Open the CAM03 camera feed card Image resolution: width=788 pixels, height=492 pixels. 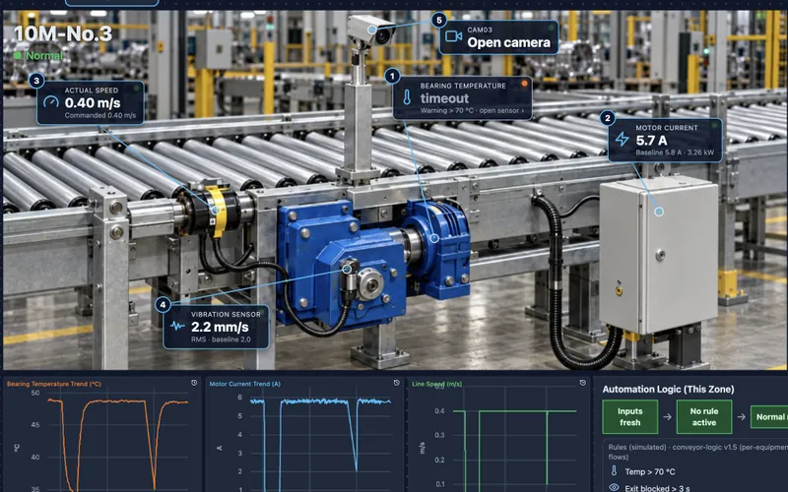pyautogui.click(x=498, y=37)
